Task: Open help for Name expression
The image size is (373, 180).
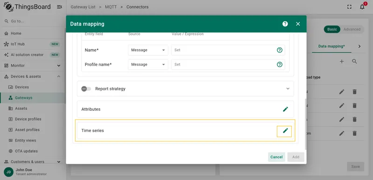Action: pos(279,50)
